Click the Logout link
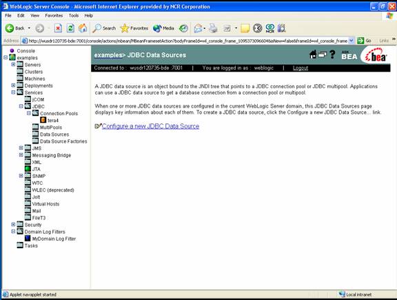This screenshot has height=300, width=397. (301, 68)
